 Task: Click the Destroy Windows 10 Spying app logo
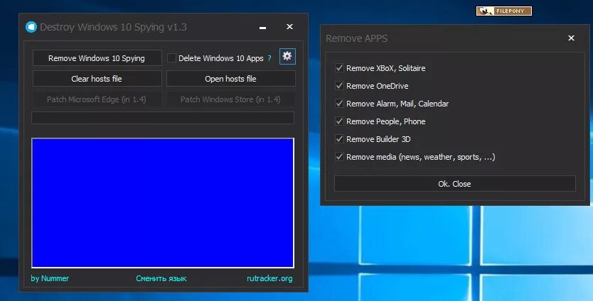pos(31,27)
